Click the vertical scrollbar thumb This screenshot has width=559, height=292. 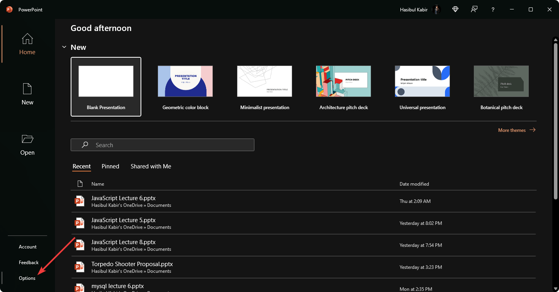coord(555,121)
